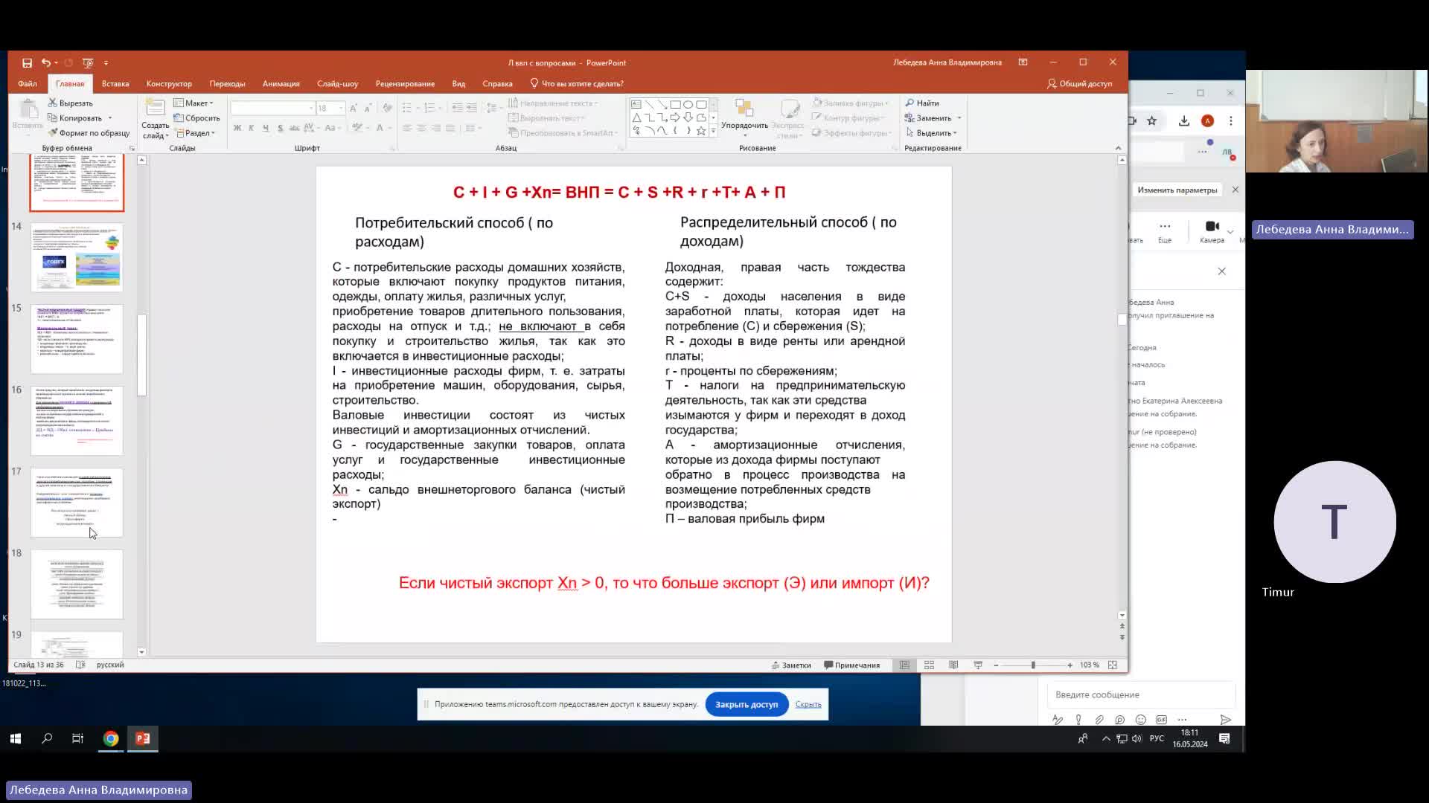Screen dimensions: 1429x803
Task: Open Chrome from the Windows taskbar
Action: click(x=111, y=738)
